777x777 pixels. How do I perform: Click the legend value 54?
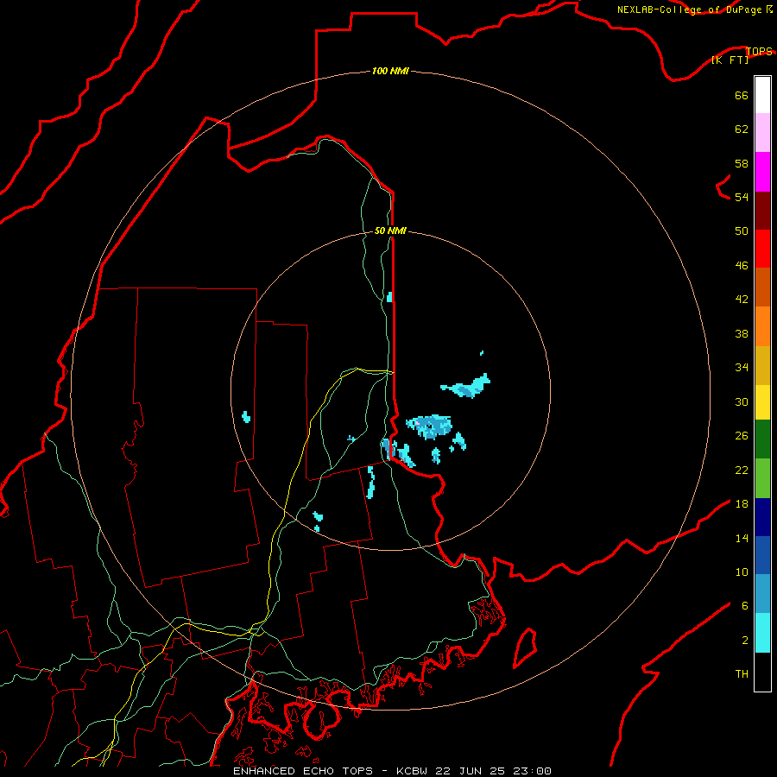coord(742,197)
